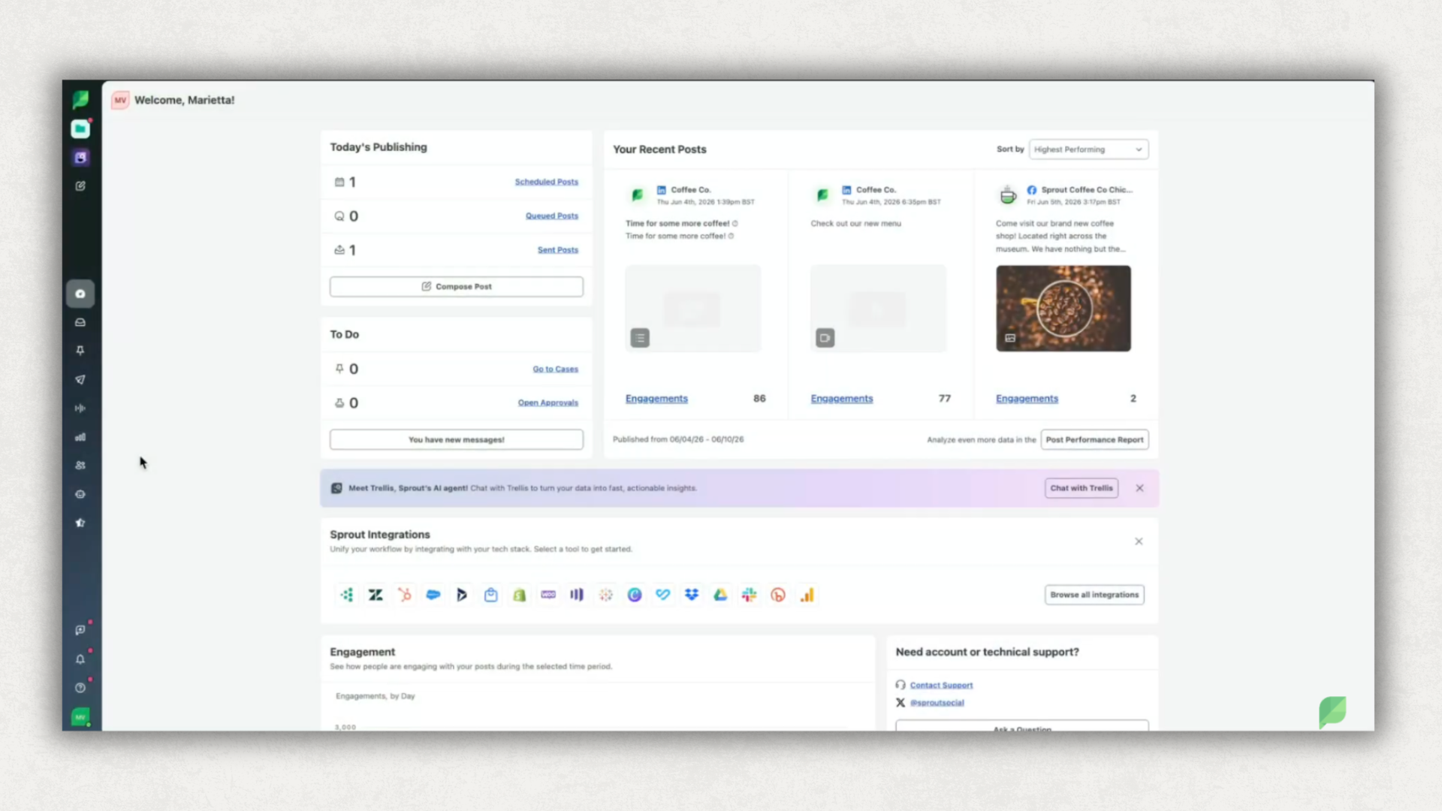This screenshot has width=1442, height=811.
Task: Open the coffee beans post thumbnail
Action: 1063,308
